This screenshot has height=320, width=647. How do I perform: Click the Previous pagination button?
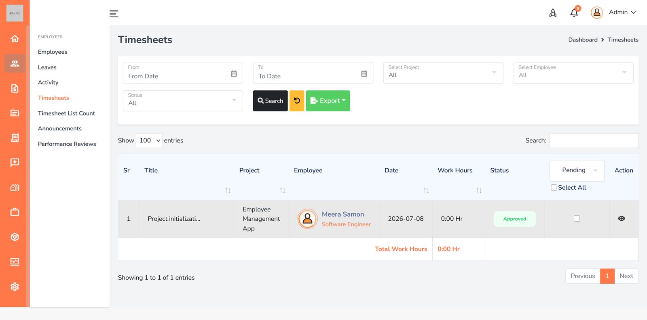point(583,276)
